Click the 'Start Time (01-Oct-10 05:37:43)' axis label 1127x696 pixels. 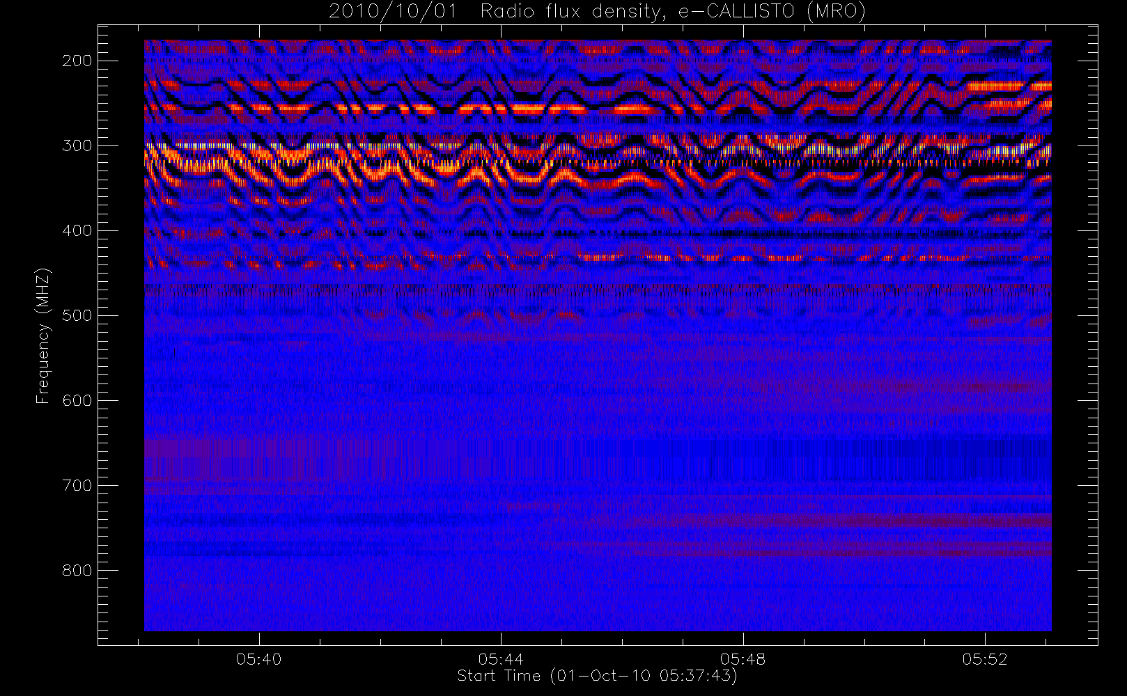(597, 676)
